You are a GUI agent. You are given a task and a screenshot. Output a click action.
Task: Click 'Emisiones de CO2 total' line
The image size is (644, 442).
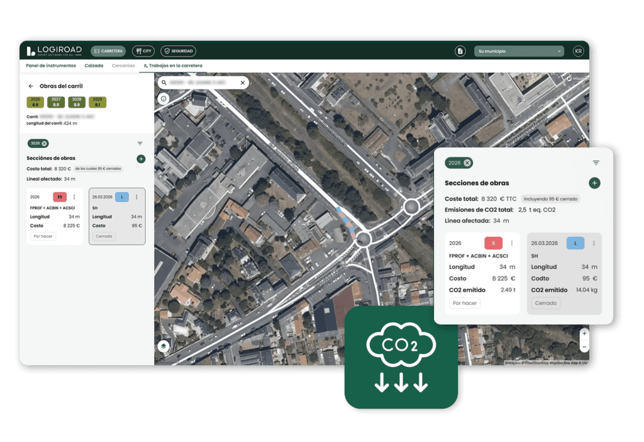500,210
